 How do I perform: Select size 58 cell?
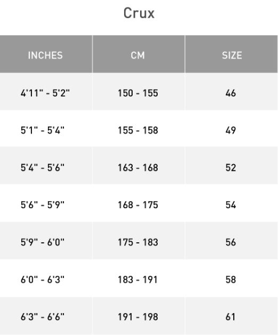[x=232, y=278]
